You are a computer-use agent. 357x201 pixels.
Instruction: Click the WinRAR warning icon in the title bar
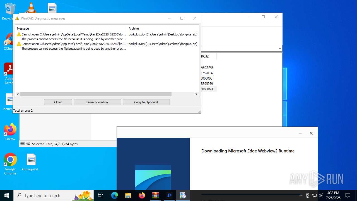[x=17, y=18]
